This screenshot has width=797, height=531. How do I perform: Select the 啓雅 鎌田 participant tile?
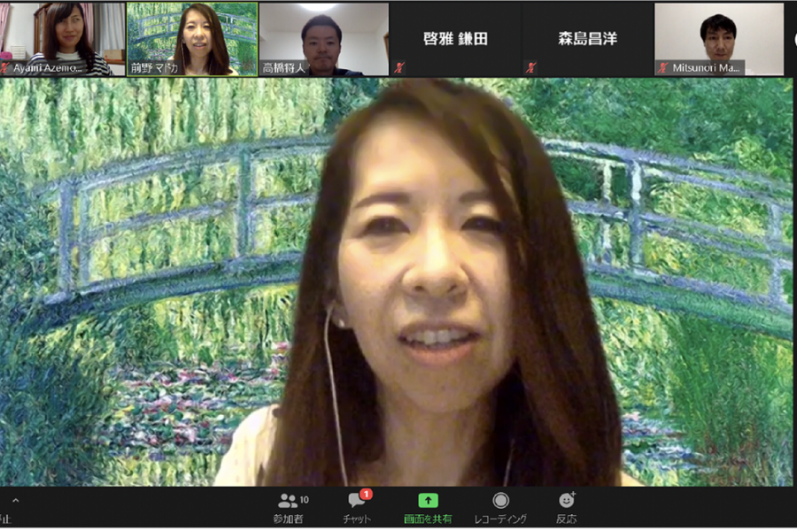tap(455, 39)
